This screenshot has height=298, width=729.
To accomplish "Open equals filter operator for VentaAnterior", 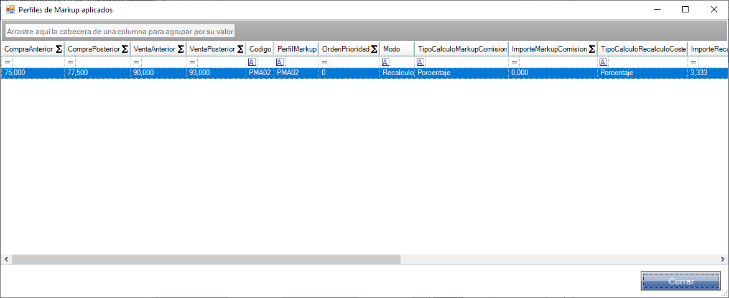I will tap(137, 62).
